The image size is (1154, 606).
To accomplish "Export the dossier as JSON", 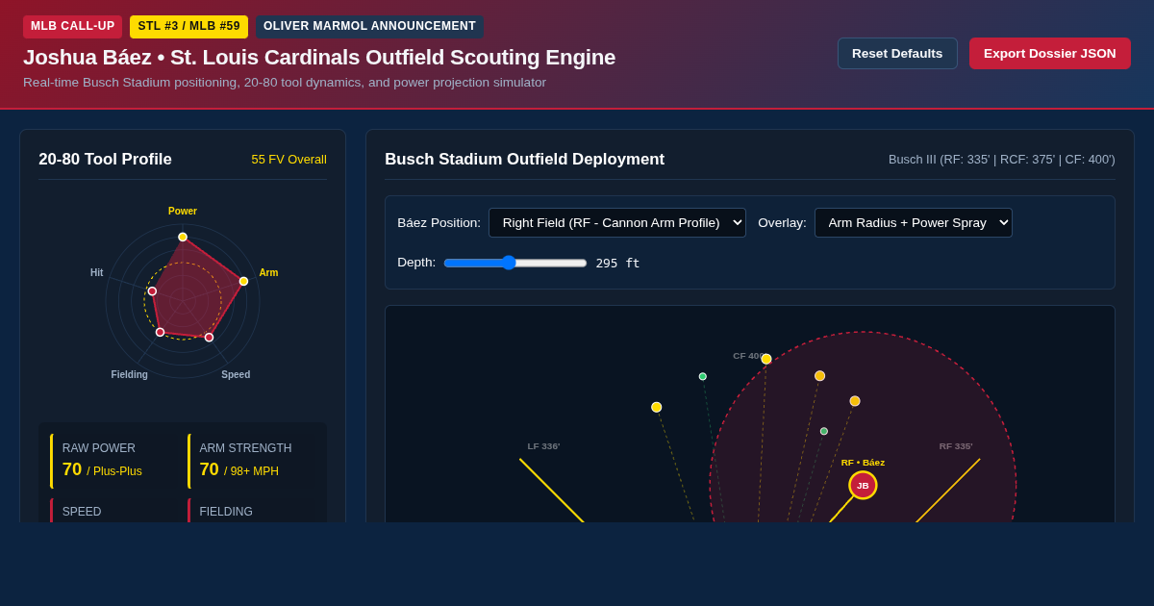I will click(x=1050, y=53).
